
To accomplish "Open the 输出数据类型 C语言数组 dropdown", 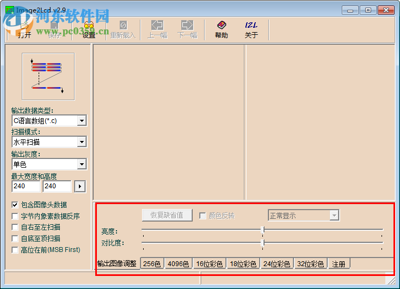I will coord(82,121).
